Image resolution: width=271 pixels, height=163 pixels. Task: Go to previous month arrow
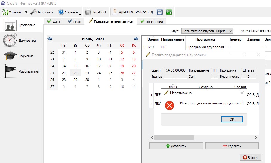pos(50,39)
